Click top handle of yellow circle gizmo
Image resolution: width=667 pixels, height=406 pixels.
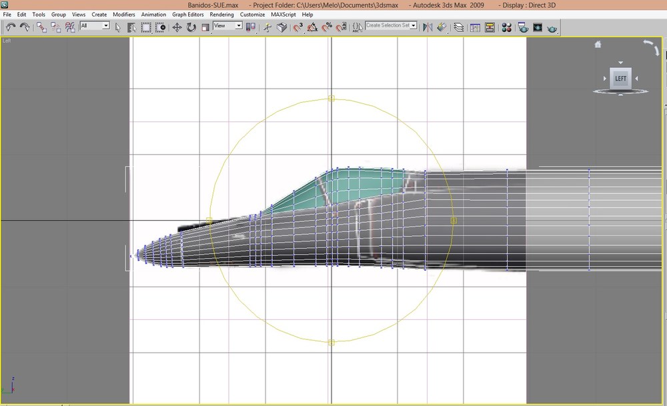pyautogui.click(x=331, y=99)
